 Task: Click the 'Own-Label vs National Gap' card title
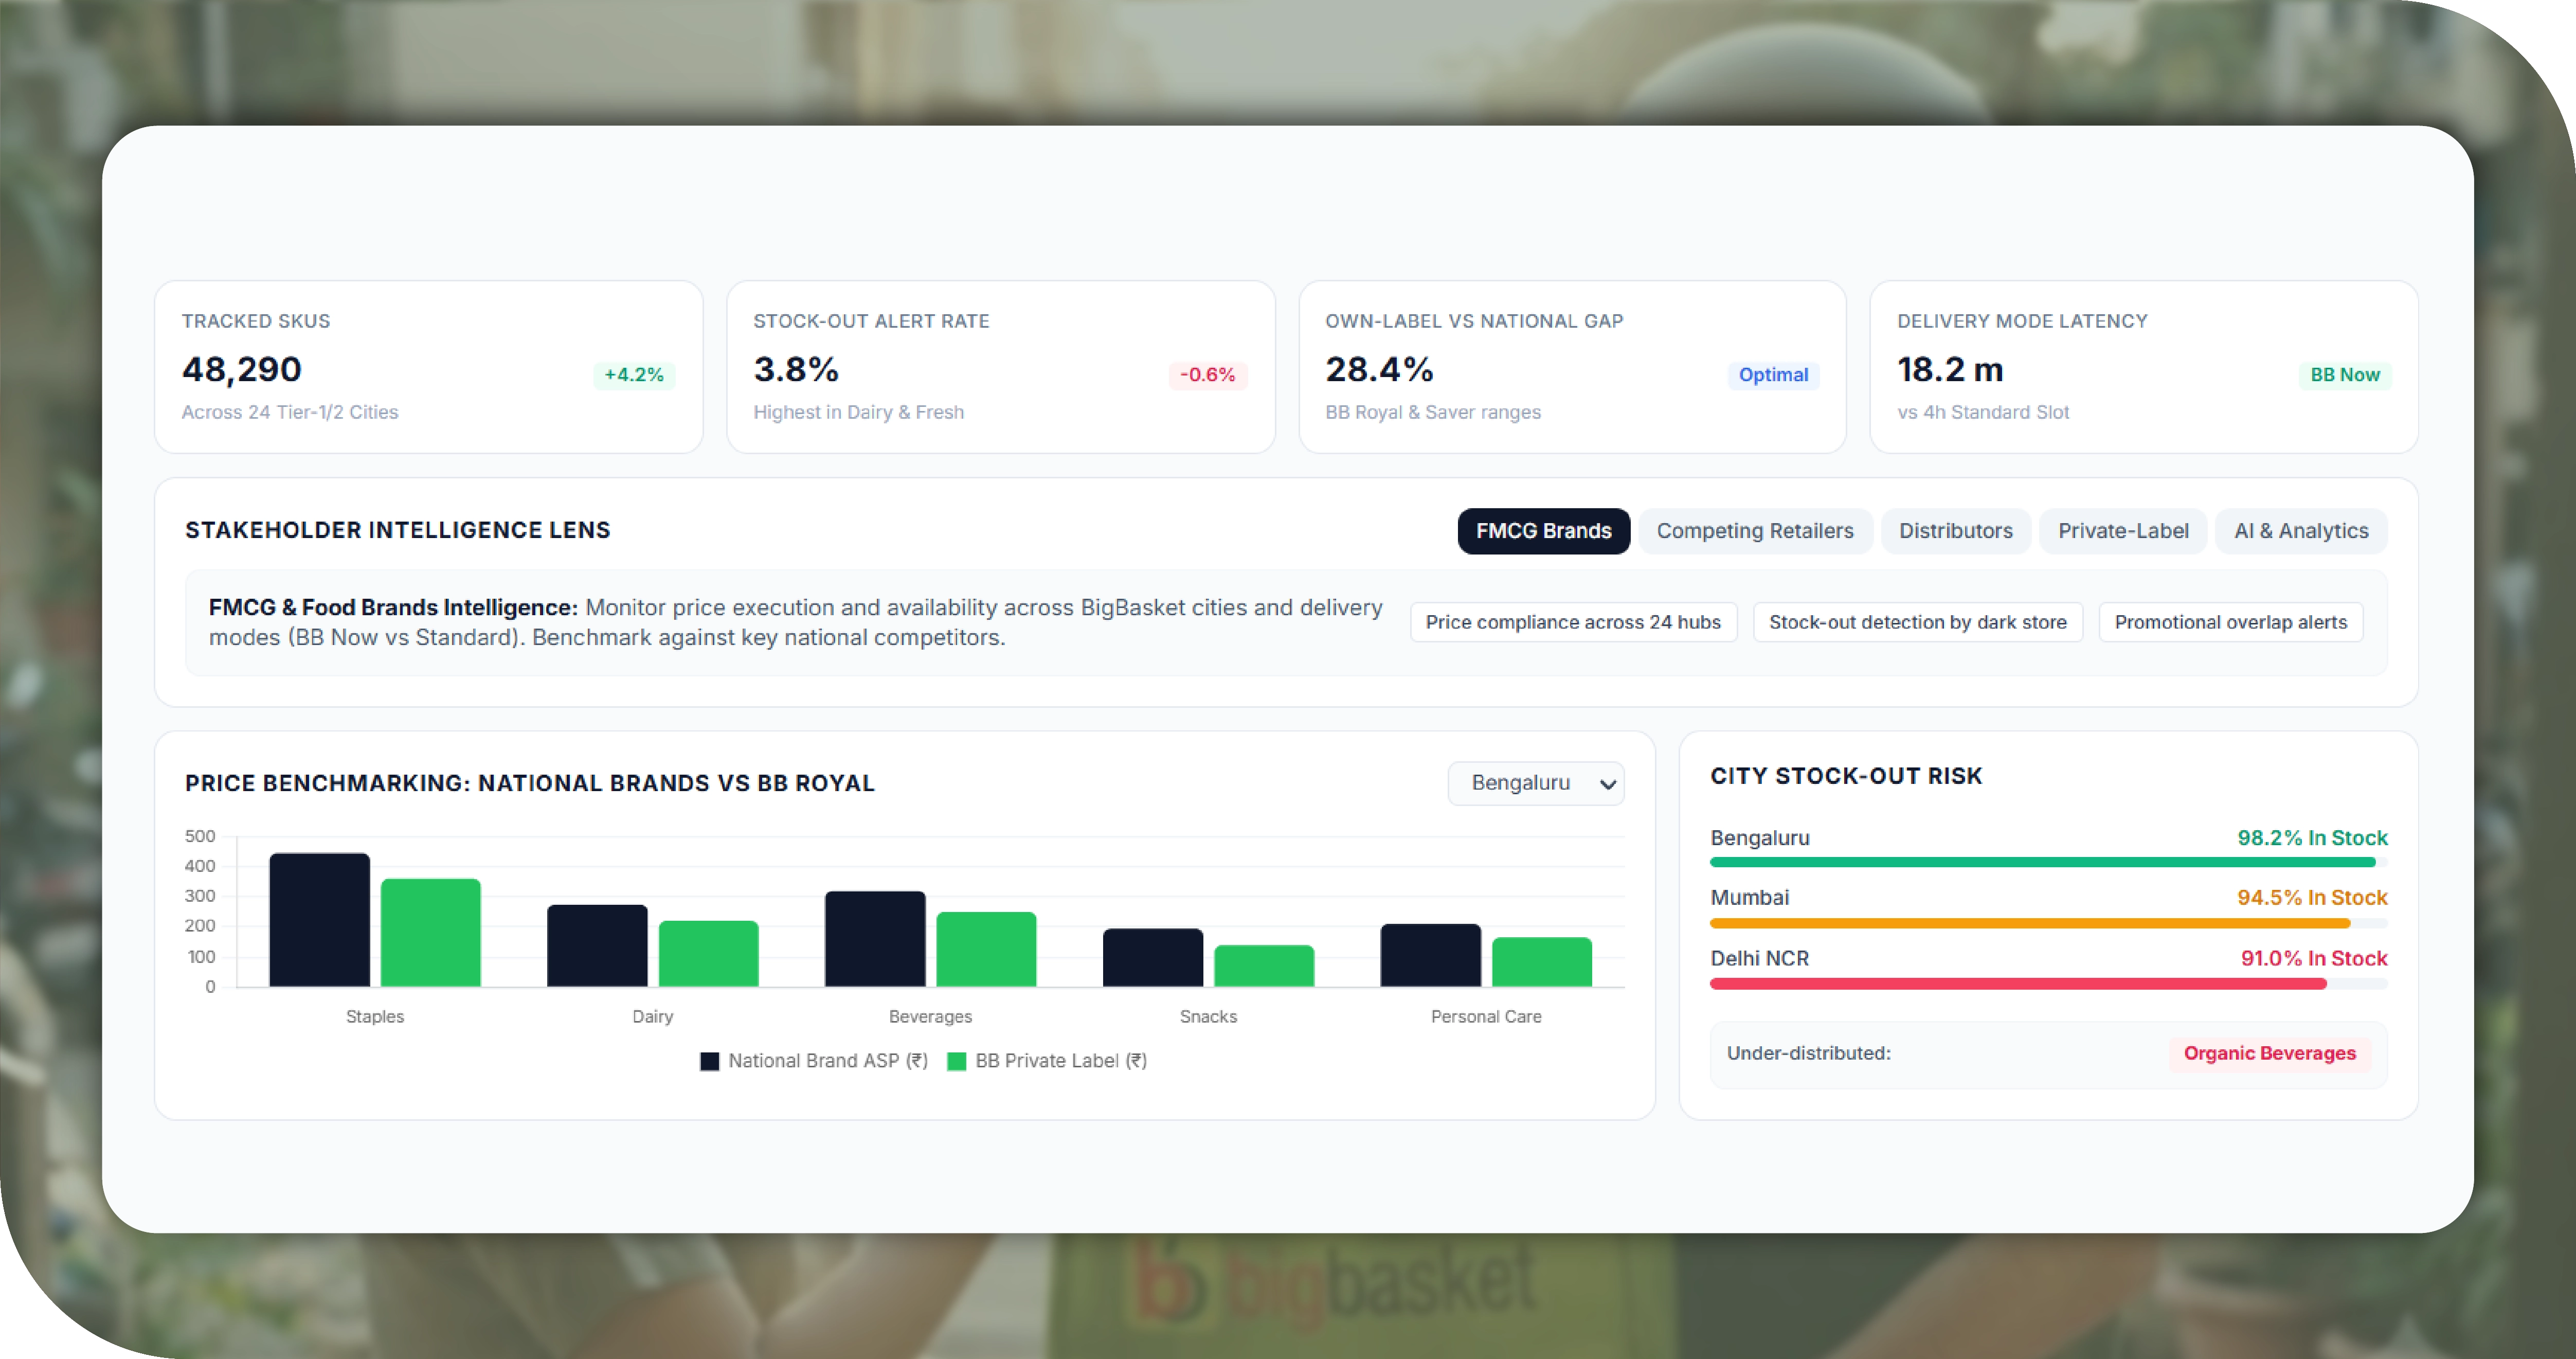coord(1474,321)
